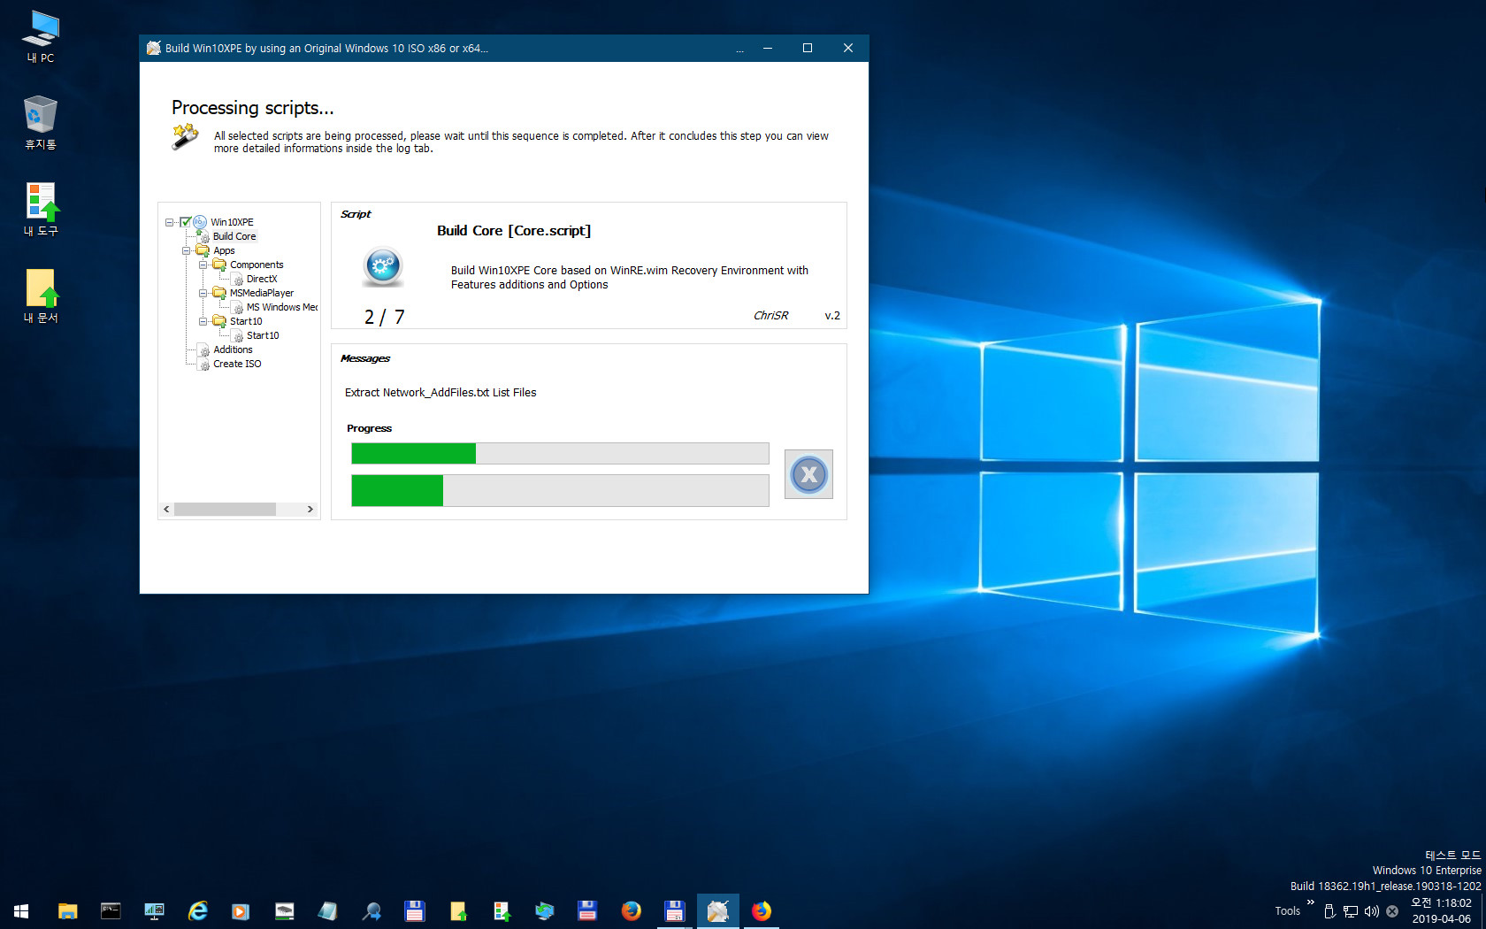Open the Windows Start menu
Viewport: 1486px width, 929px height.
21,910
